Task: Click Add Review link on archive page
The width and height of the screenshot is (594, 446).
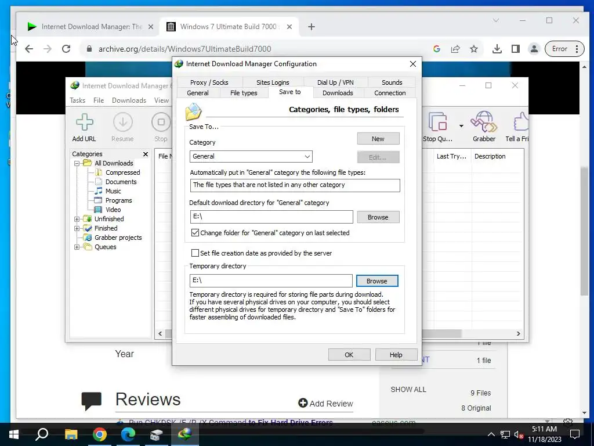Action: [326, 404]
